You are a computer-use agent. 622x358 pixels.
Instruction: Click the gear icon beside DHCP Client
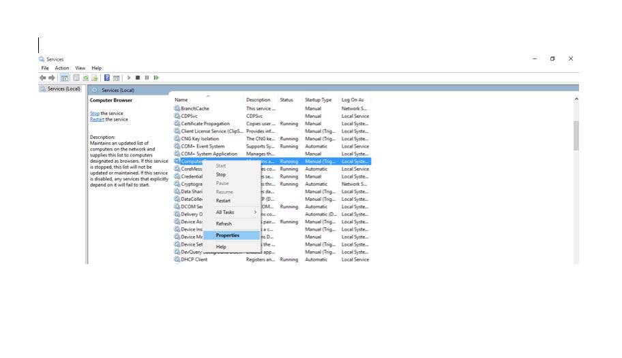click(177, 259)
